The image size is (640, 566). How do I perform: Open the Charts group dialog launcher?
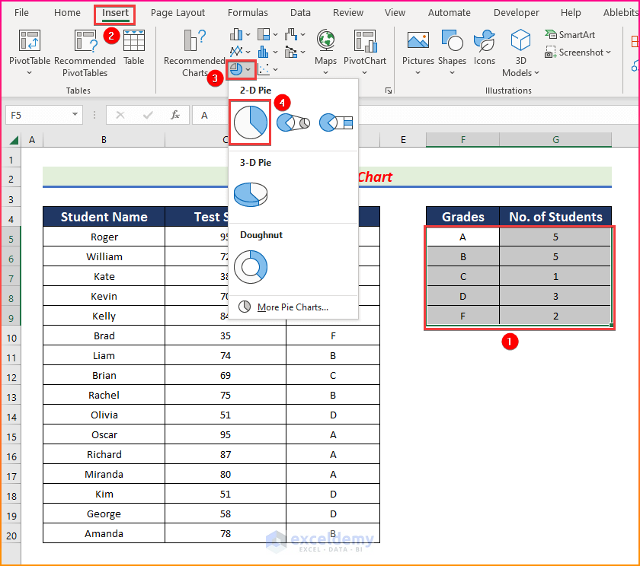(388, 91)
